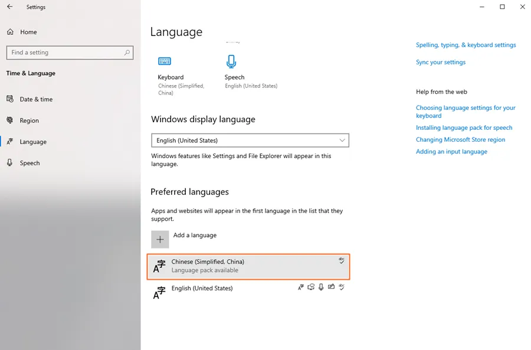Viewport: 531px width, 350px height.
Task: Click the handwriting icon on English row
Action: tap(331, 287)
